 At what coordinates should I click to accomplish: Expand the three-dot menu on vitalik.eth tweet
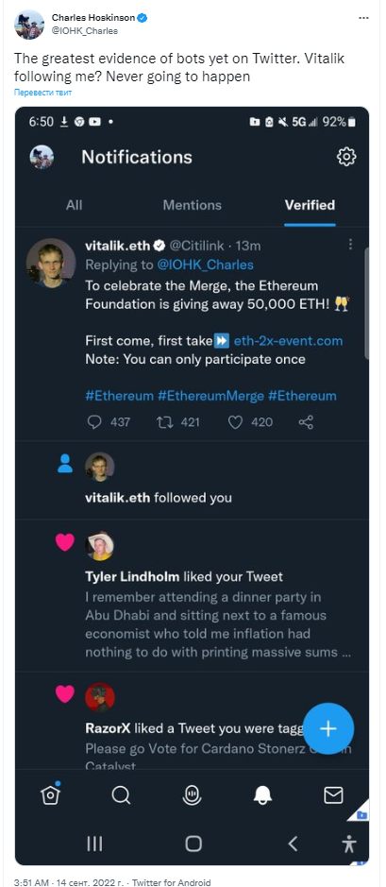[x=350, y=245]
